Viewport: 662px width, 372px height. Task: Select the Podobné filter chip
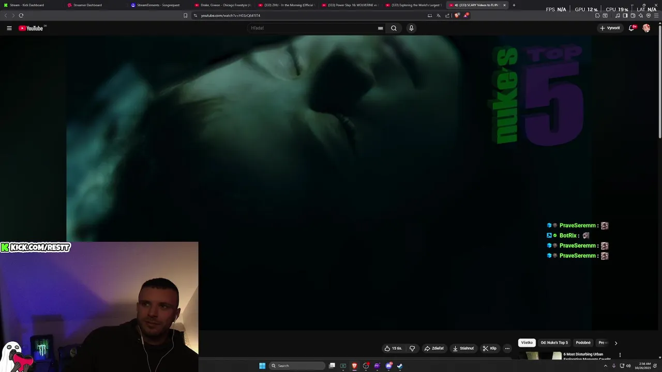583,343
